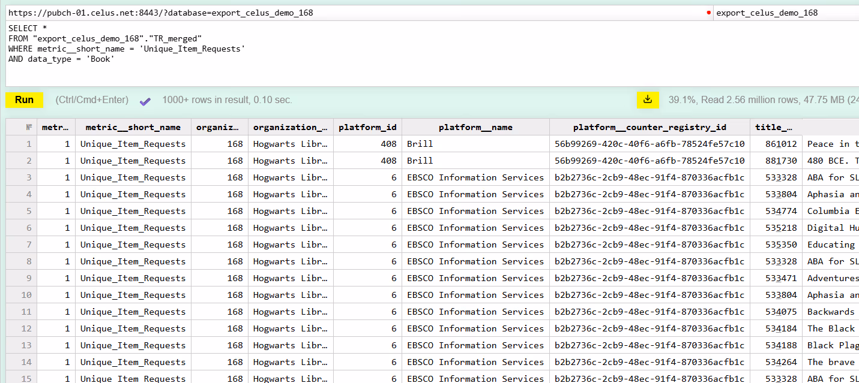Click the 'Columbia' title cell in row 5
This screenshot has width=859, height=383.
(x=831, y=211)
